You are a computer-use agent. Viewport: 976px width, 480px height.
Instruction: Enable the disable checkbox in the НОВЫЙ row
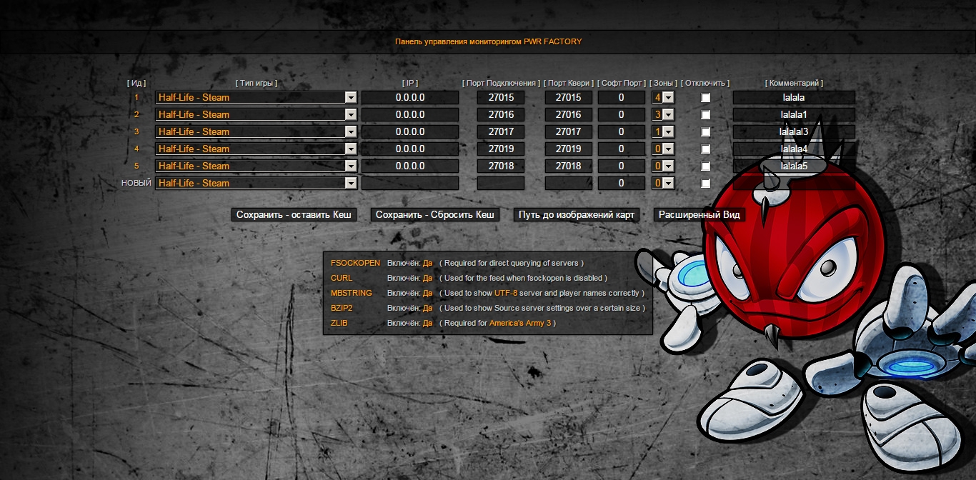706,184
